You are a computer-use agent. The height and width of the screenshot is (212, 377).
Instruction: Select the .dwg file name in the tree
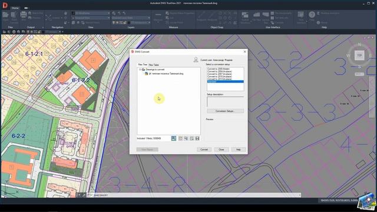tap(167, 74)
